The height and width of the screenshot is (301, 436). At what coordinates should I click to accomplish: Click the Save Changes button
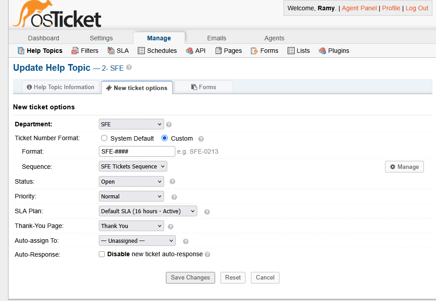pyautogui.click(x=190, y=278)
